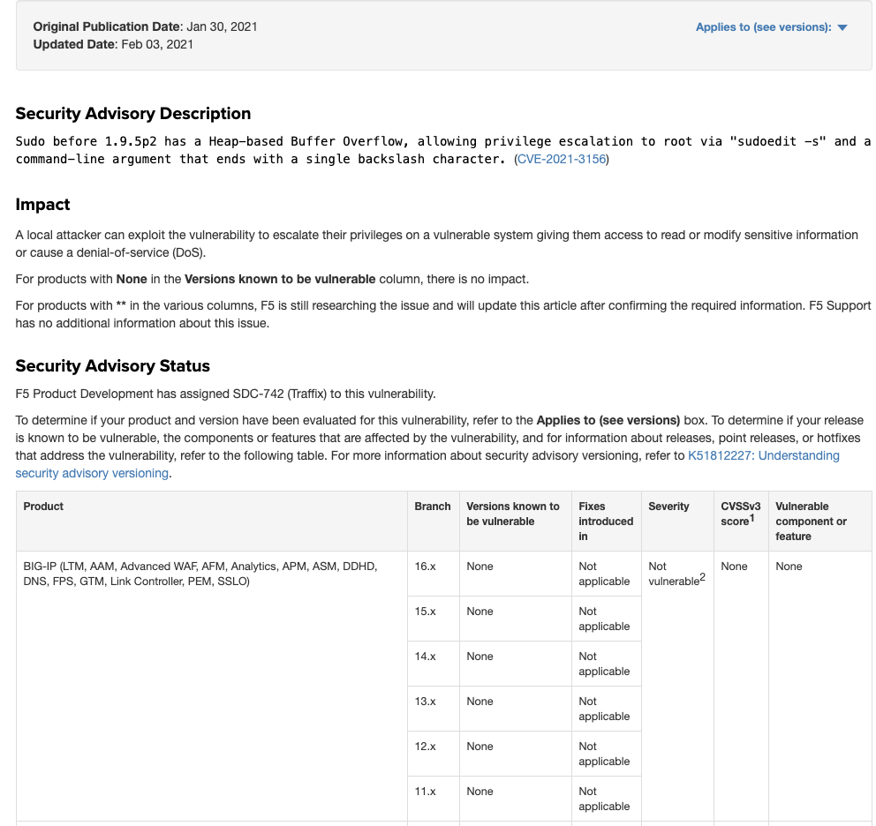Click the 13.x branch cell

pyautogui.click(x=433, y=709)
